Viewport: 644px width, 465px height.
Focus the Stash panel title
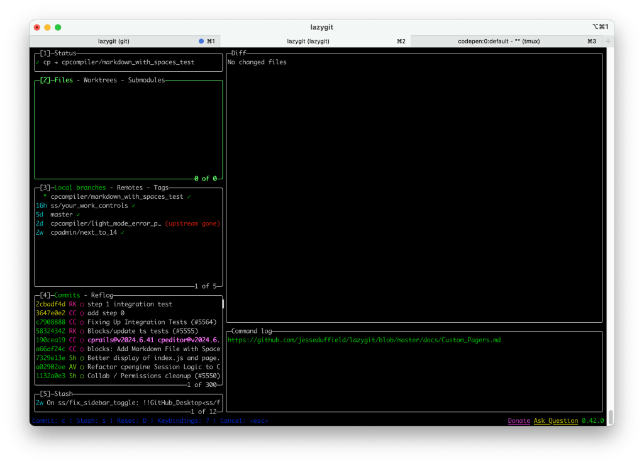point(64,394)
